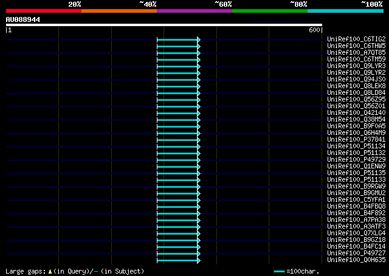Select the UniRef100_P51133 label

click(356, 180)
